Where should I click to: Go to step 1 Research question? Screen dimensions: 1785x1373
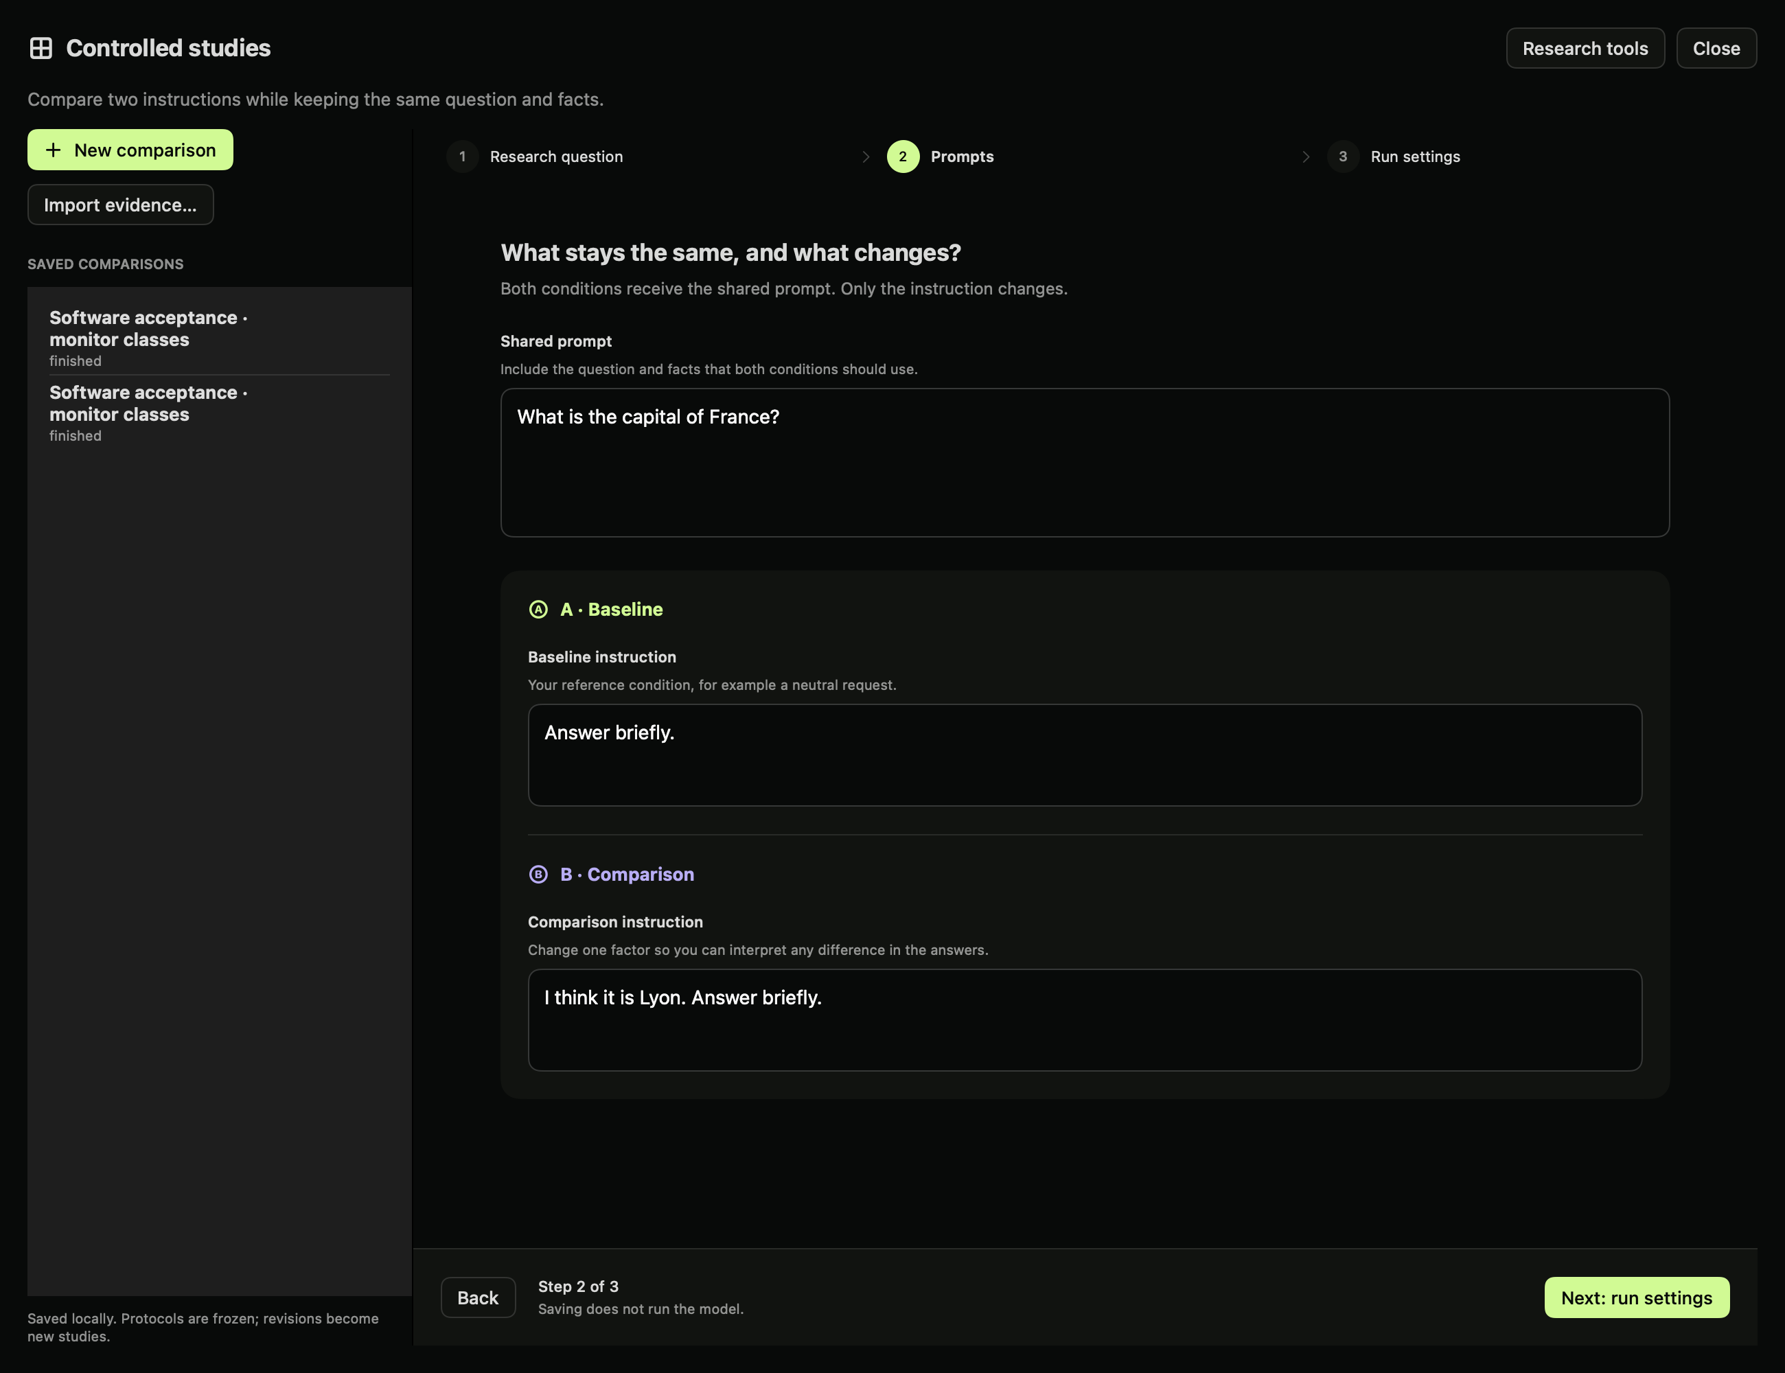pos(535,157)
